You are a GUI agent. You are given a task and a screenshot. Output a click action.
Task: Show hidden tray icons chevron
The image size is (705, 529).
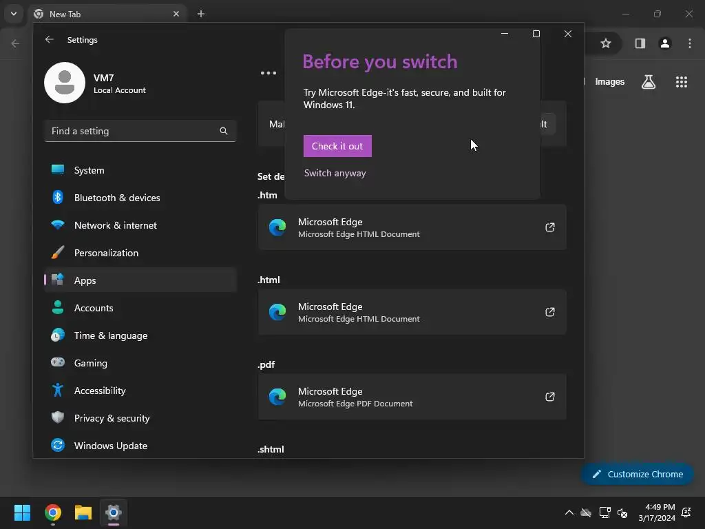tap(569, 512)
